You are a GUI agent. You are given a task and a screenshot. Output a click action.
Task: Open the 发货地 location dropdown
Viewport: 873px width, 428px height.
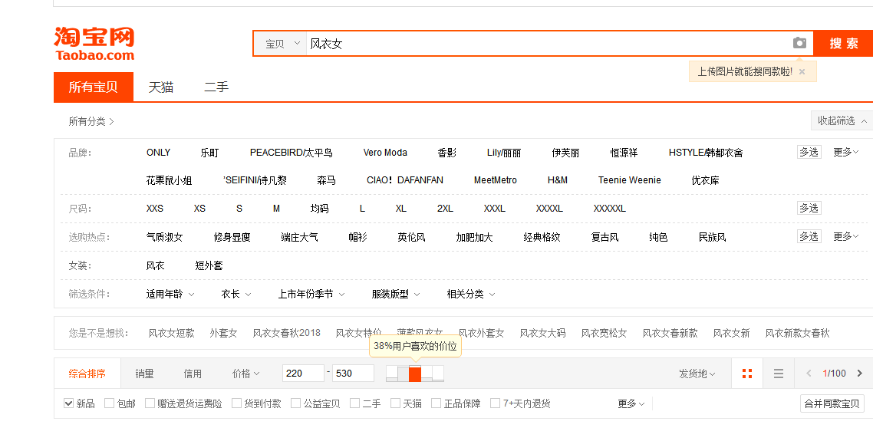pyautogui.click(x=697, y=374)
